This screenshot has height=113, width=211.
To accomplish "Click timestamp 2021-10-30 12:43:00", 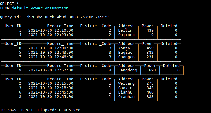I will (x=51, y=53).
